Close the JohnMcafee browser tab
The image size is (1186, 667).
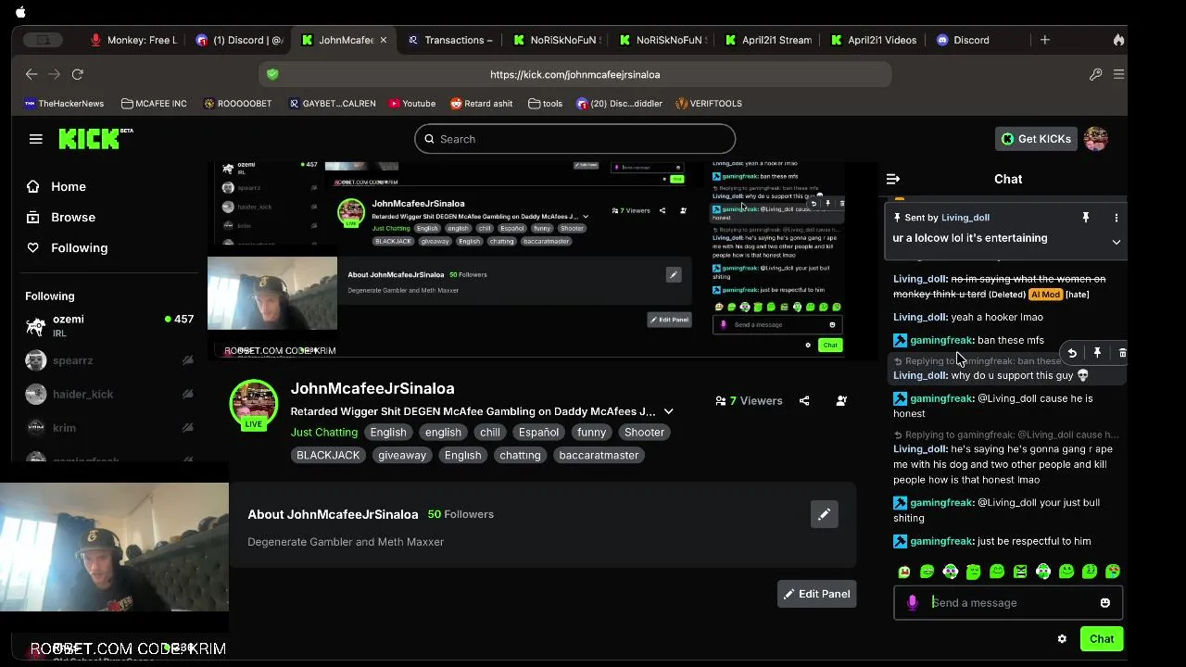click(x=383, y=40)
